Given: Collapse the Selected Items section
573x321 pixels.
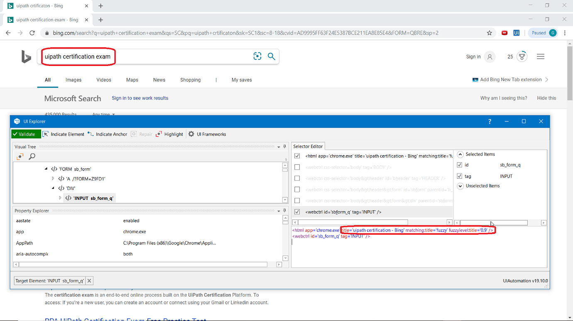Looking at the screenshot, I should 460,154.
